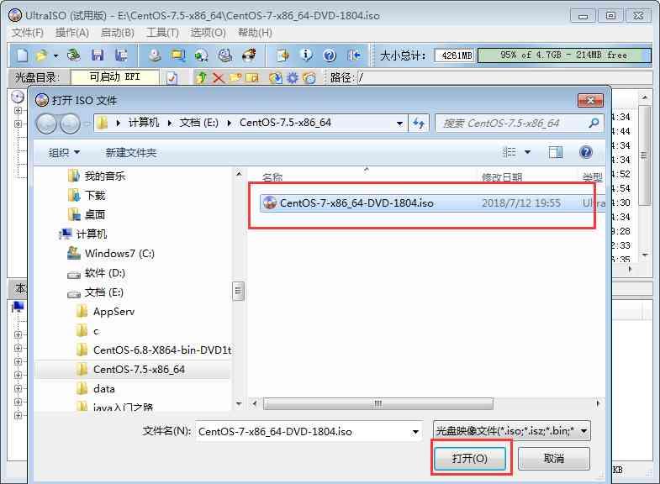
Task: Select the data folder in tree
Action: [104, 389]
